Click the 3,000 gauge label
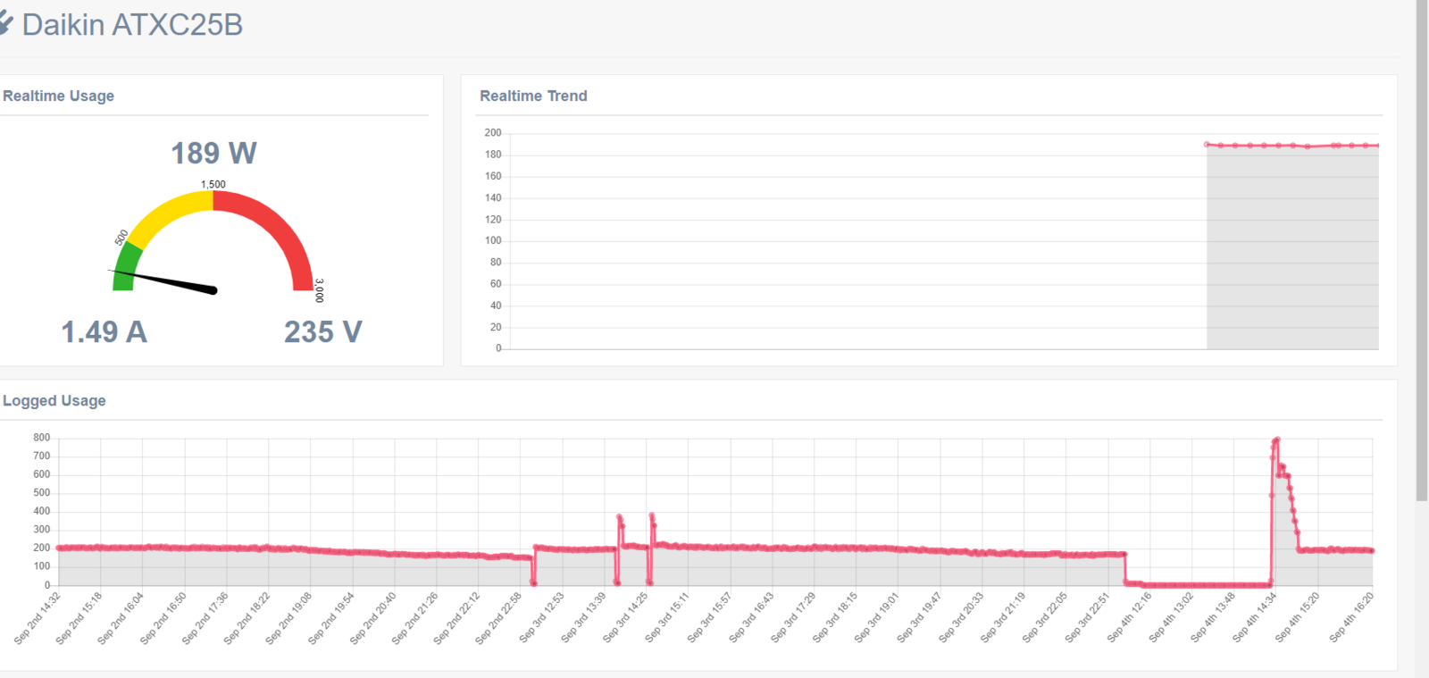 (x=320, y=290)
